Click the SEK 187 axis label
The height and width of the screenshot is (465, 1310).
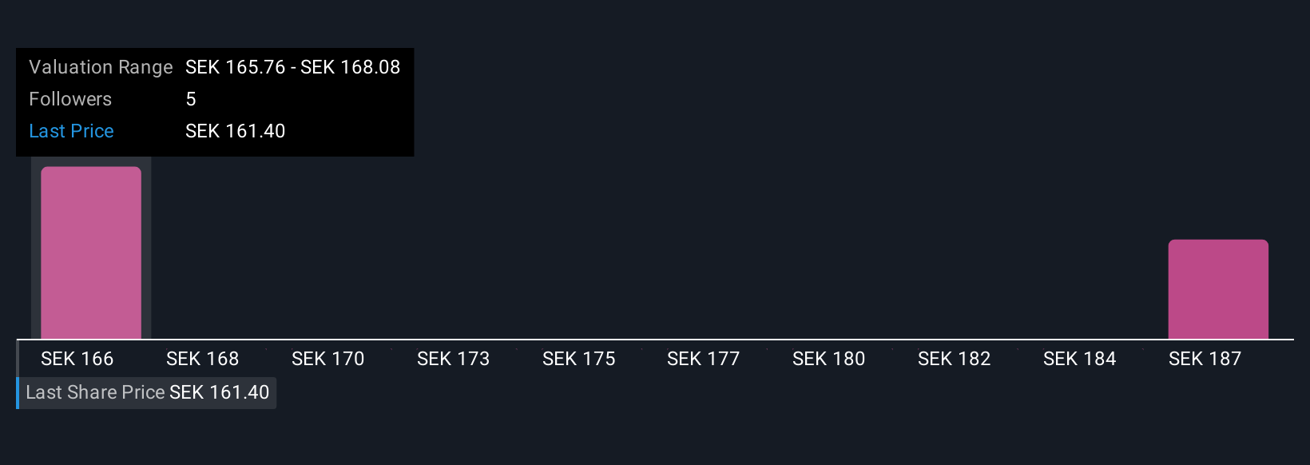(x=1205, y=359)
